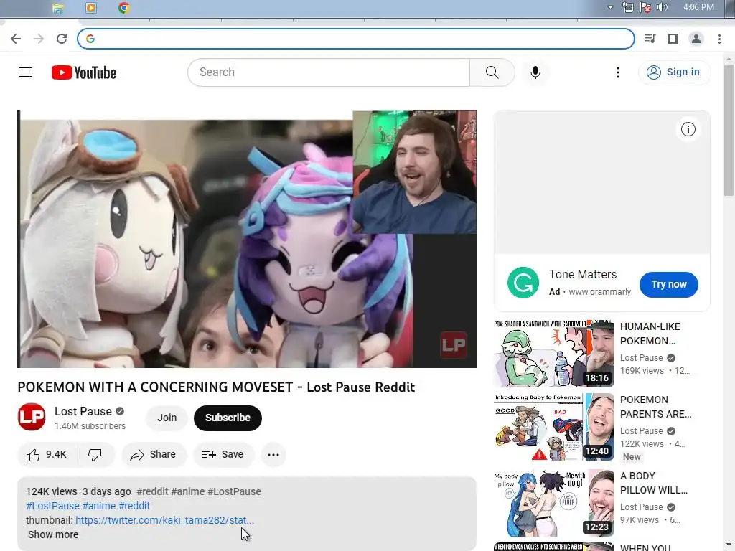Show hidden tray icons arrow
This screenshot has width=735, height=551.
pos(610,7)
